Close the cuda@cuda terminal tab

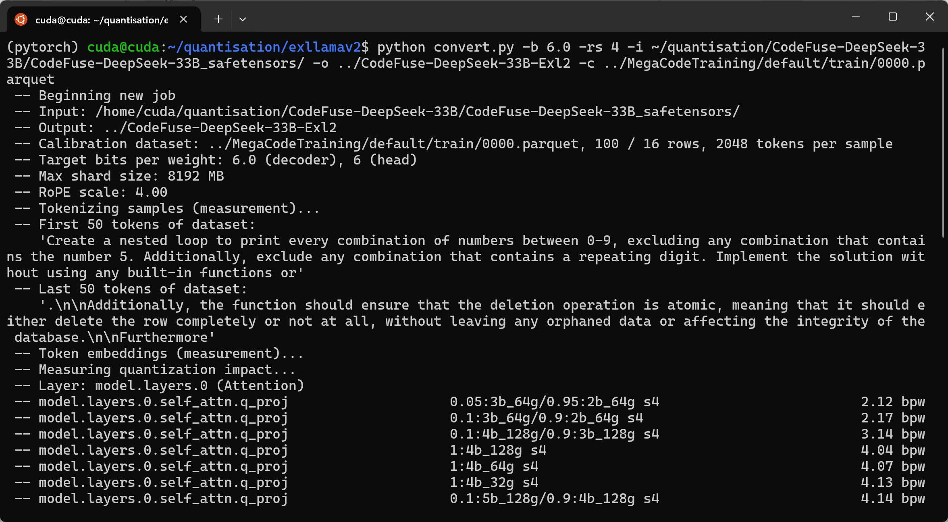183,19
